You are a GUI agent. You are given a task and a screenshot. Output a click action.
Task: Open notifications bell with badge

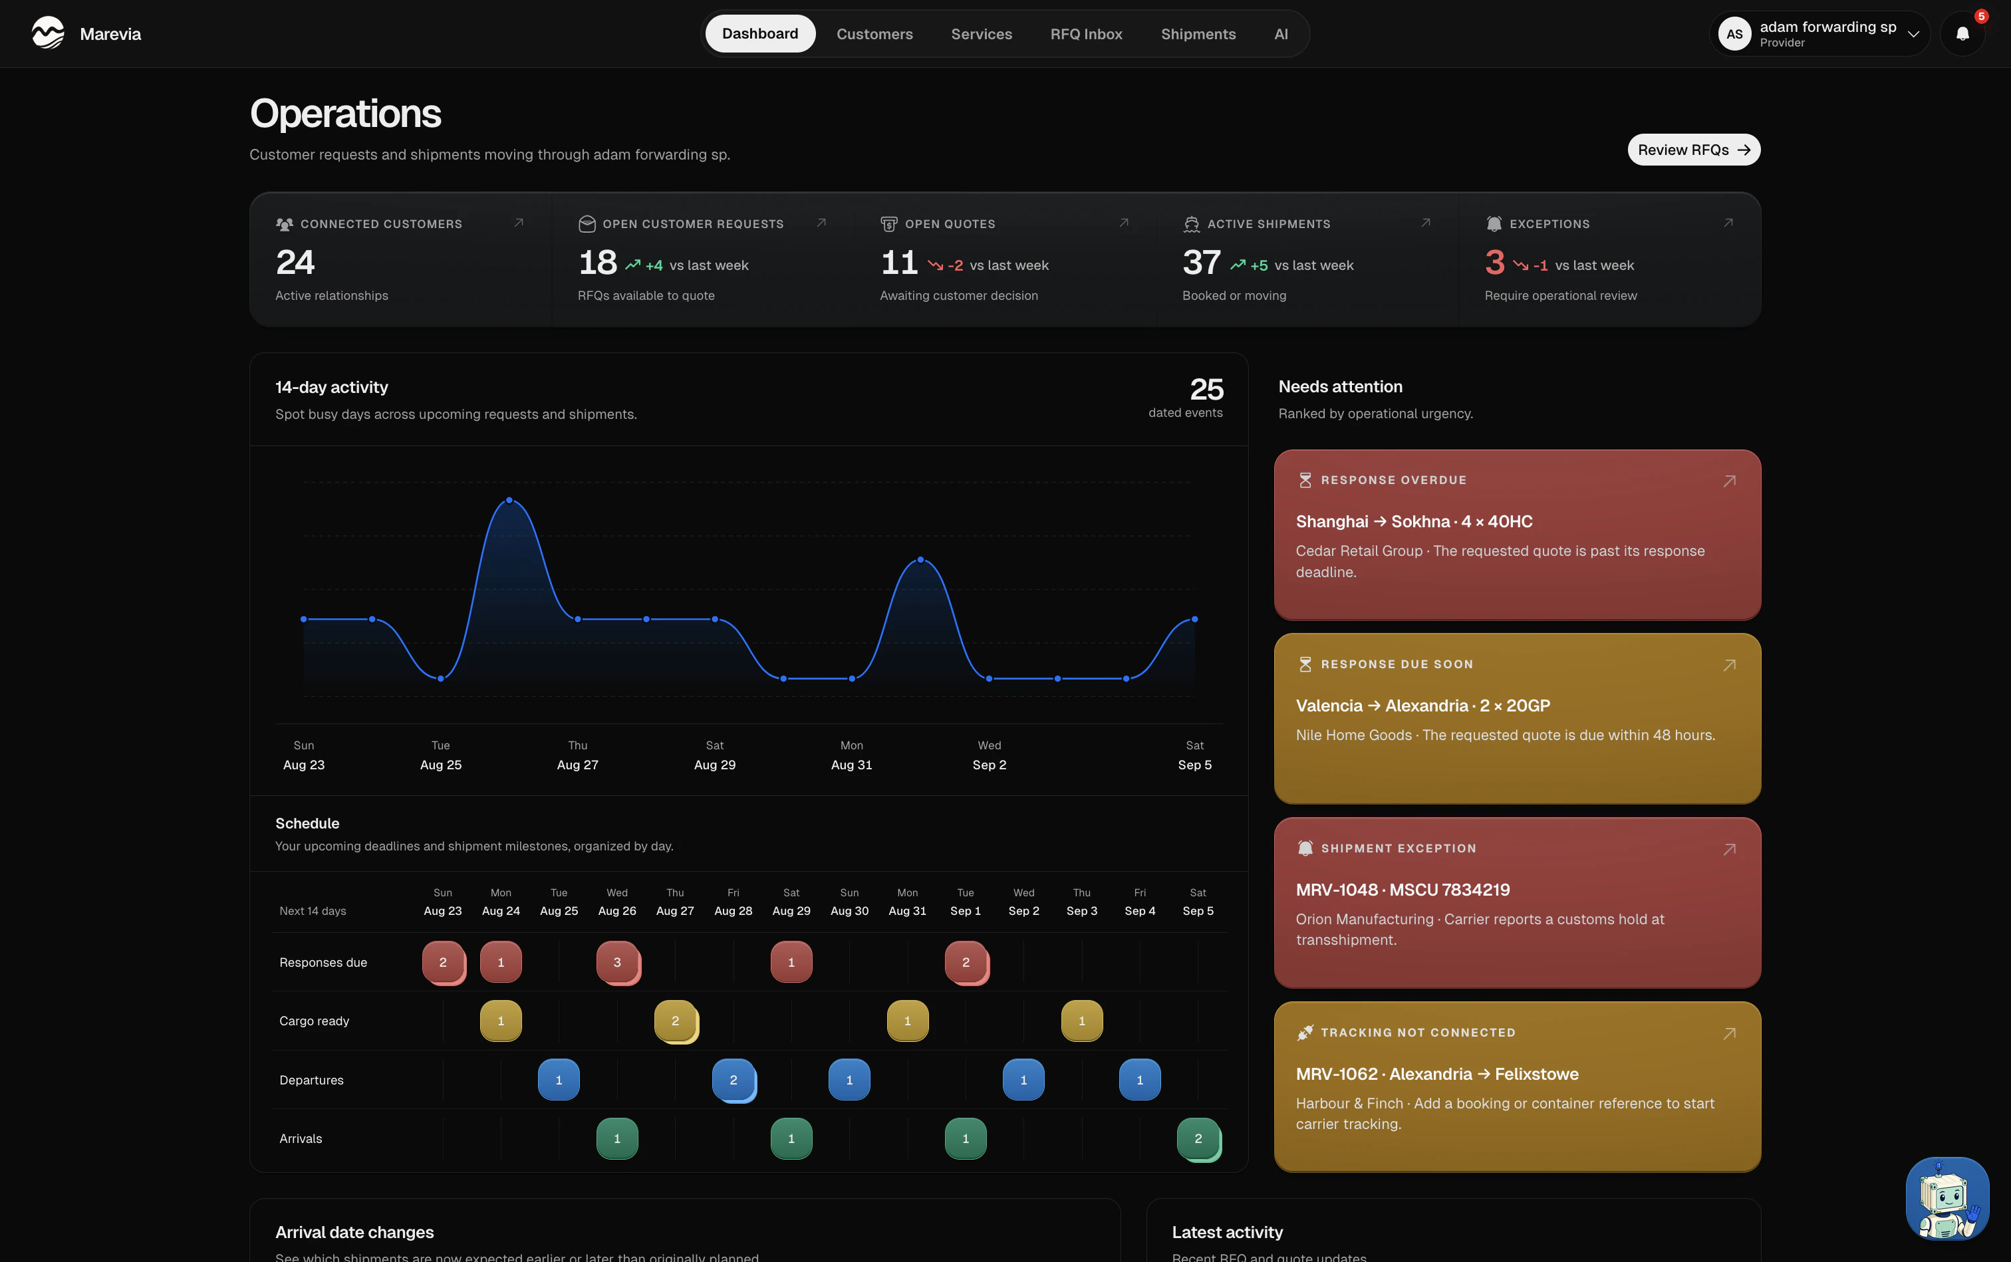point(1962,33)
